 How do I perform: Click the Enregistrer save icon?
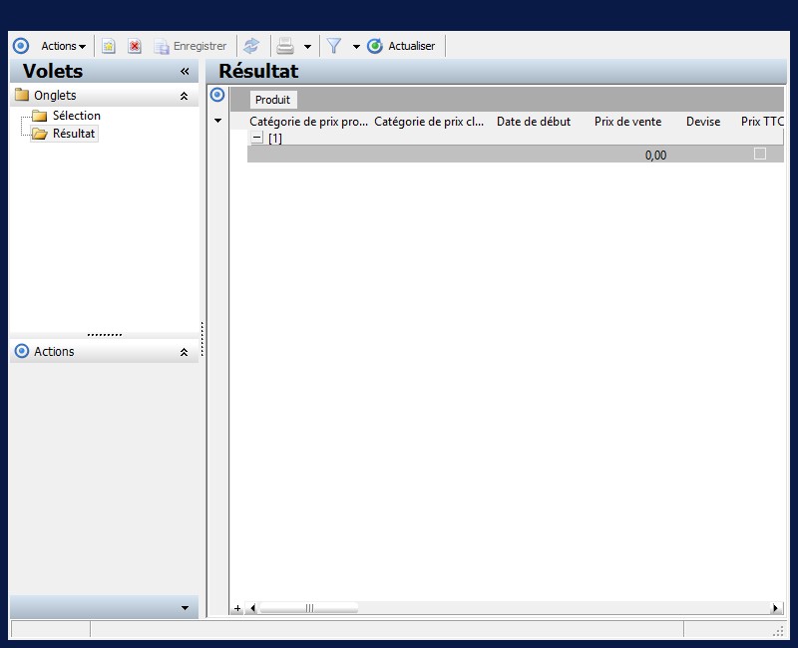pos(162,46)
